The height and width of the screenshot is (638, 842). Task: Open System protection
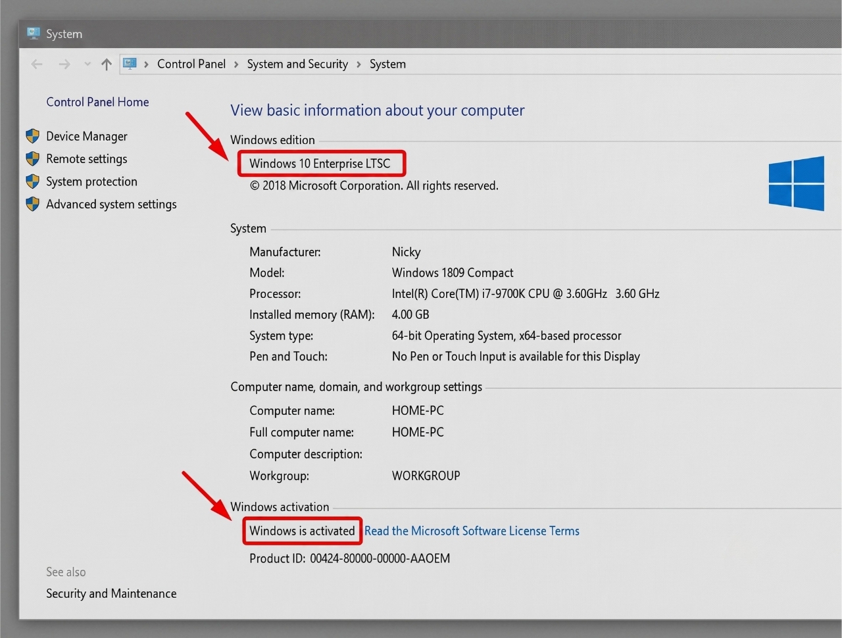click(x=91, y=182)
